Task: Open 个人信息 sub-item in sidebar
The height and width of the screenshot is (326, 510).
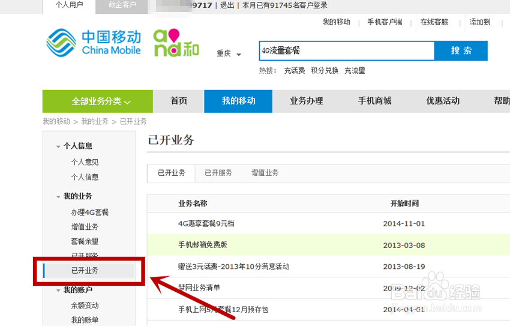Action: pyautogui.click(x=85, y=177)
